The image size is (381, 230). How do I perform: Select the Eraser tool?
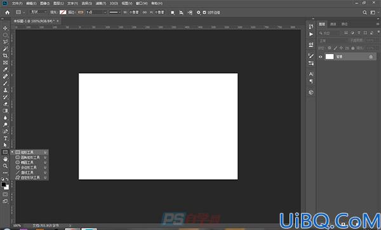pyautogui.click(x=5, y=104)
